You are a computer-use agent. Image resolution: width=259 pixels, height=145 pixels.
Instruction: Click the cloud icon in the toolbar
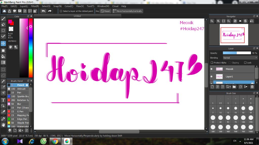[x=4, y=11]
